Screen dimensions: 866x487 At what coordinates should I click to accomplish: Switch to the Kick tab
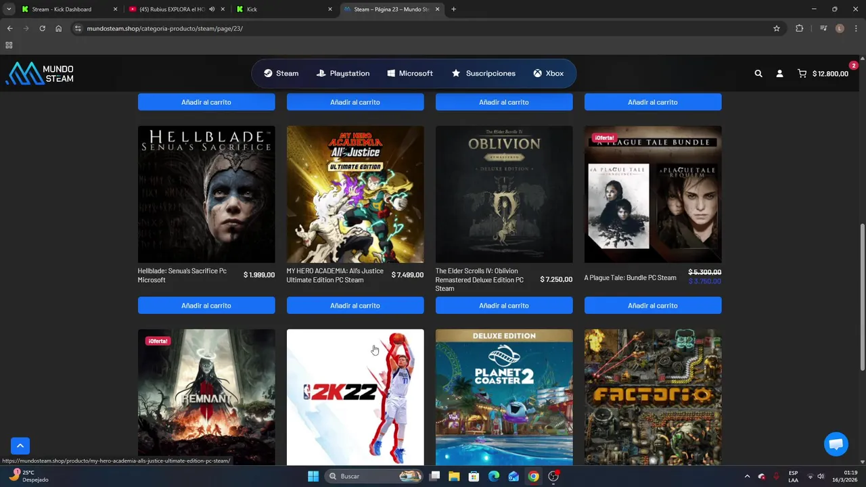284,9
